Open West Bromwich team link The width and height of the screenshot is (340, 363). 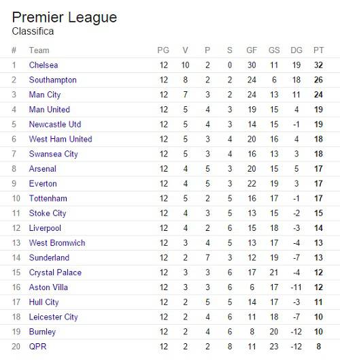tap(57, 243)
